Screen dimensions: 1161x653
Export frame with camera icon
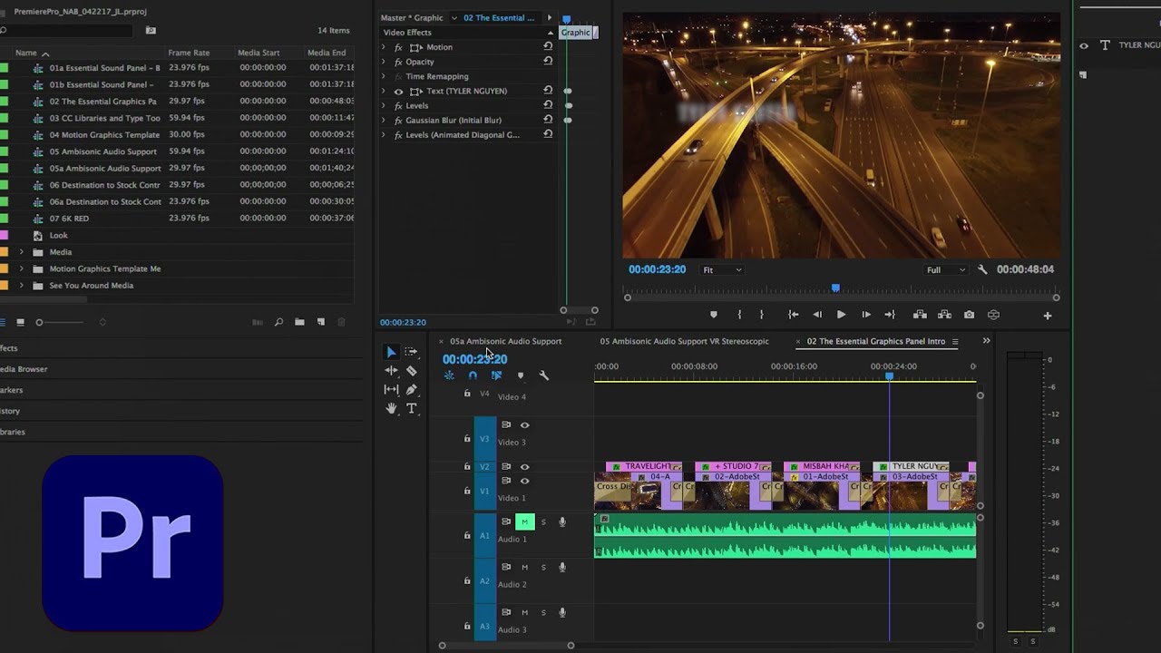[x=969, y=315]
